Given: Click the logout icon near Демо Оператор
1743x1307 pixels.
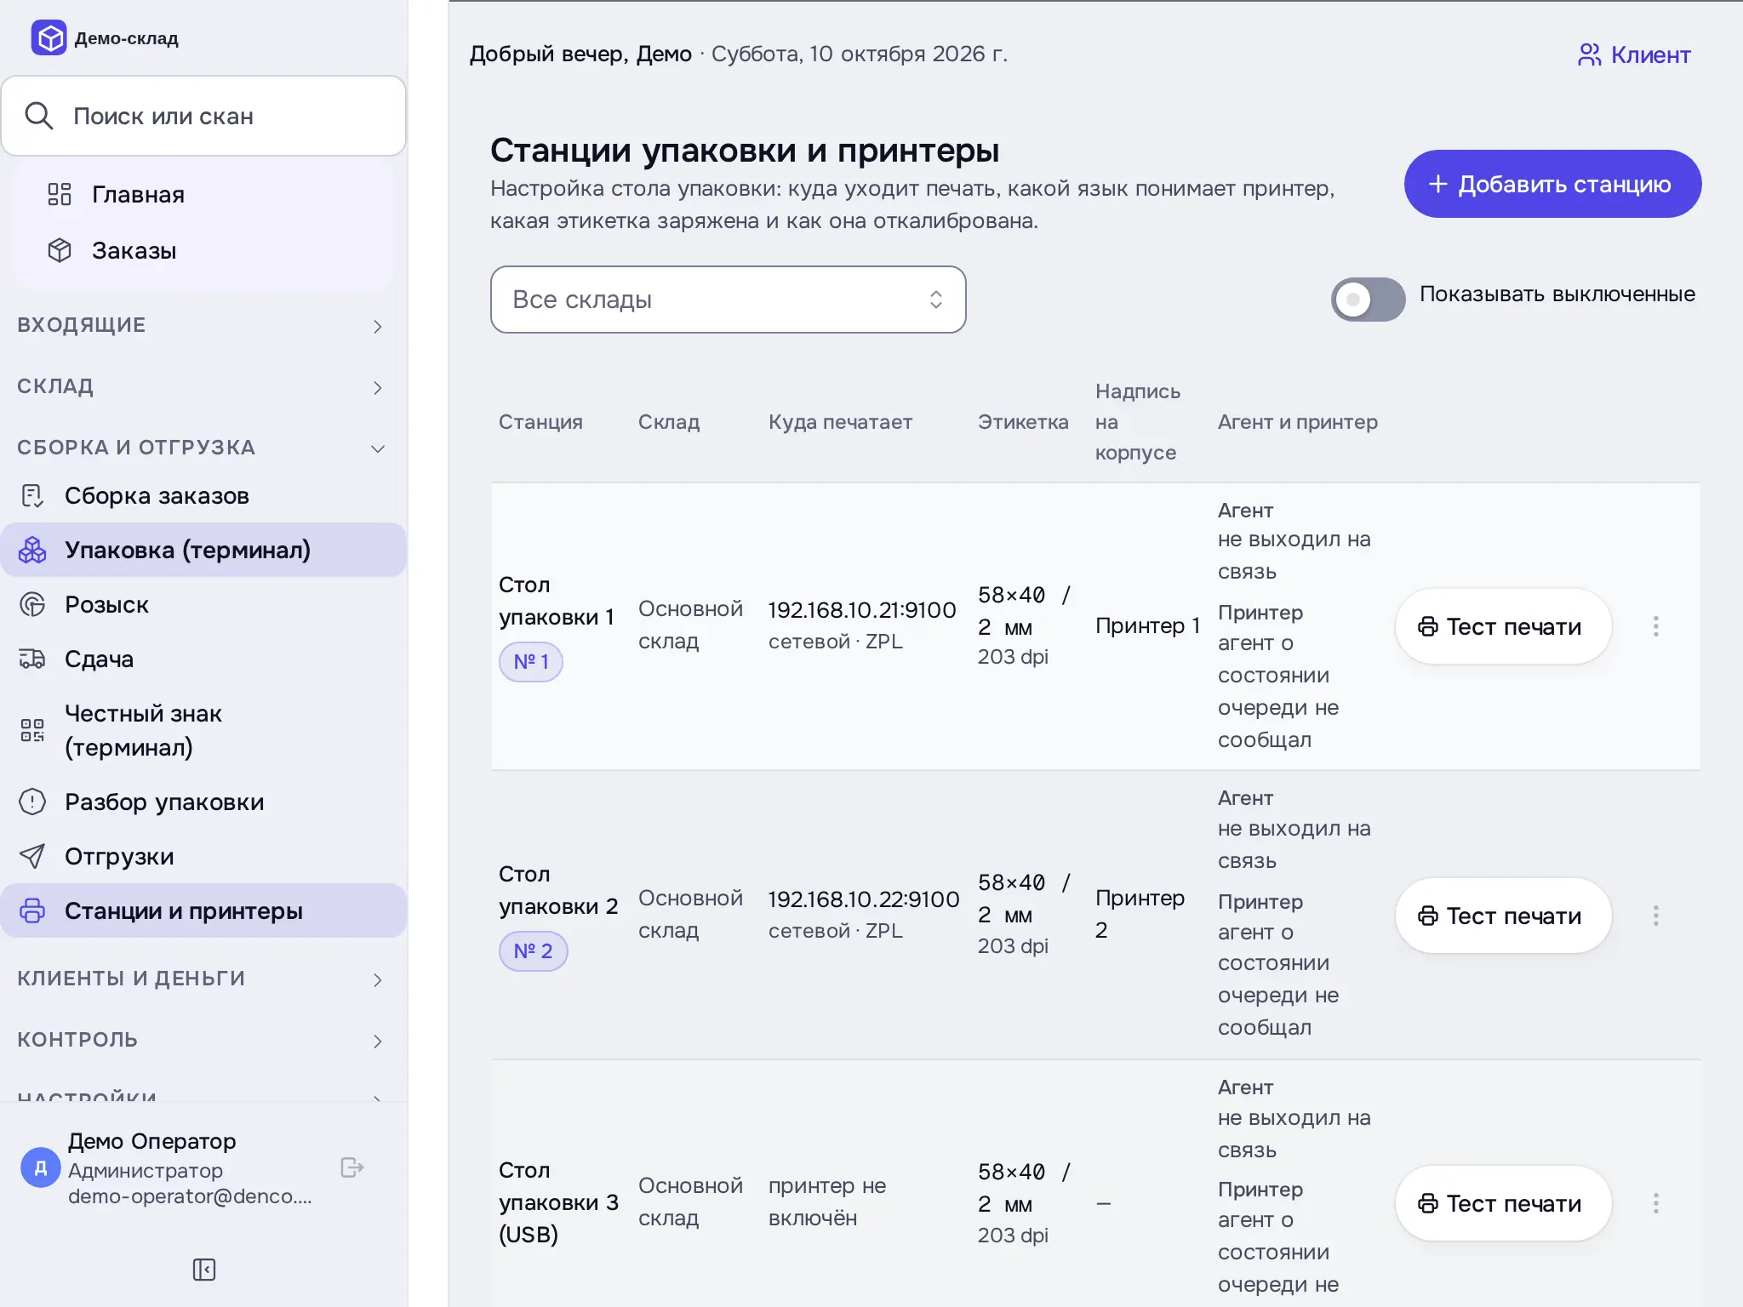Looking at the screenshot, I should [352, 1167].
